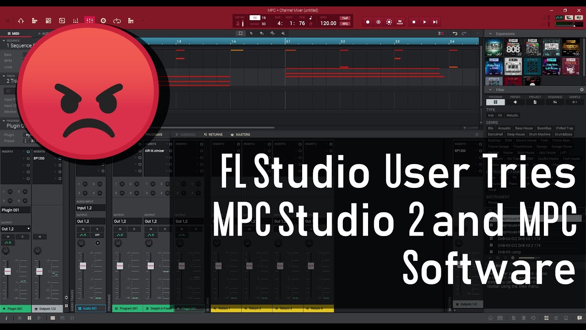Select the mute tool in grid toolbar
Image resolution: width=586 pixels, height=330 pixels.
coord(283,33)
